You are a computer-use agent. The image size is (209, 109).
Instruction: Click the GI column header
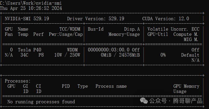pyautogui.click(x=26, y=86)
